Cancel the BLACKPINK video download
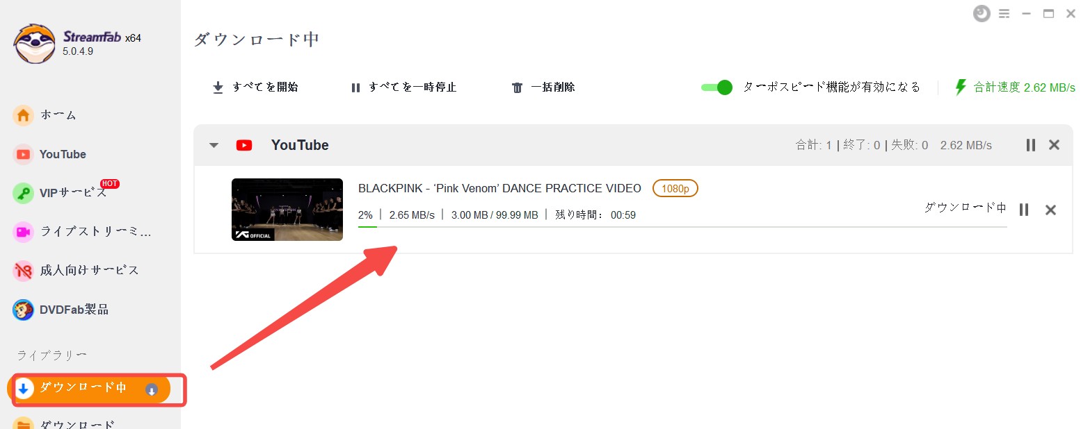Image resolution: width=1081 pixels, height=429 pixels. (x=1050, y=210)
